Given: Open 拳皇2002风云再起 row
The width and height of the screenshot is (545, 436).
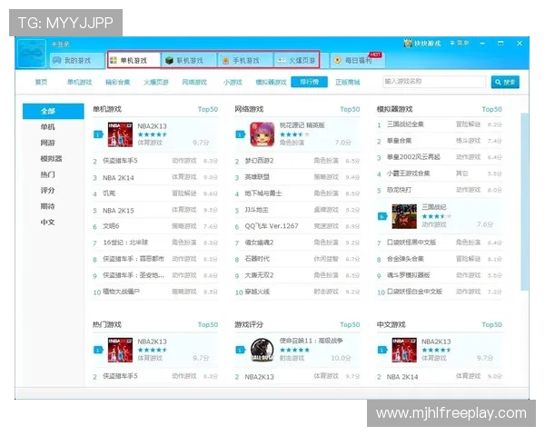Looking at the screenshot, I should click(440, 157).
